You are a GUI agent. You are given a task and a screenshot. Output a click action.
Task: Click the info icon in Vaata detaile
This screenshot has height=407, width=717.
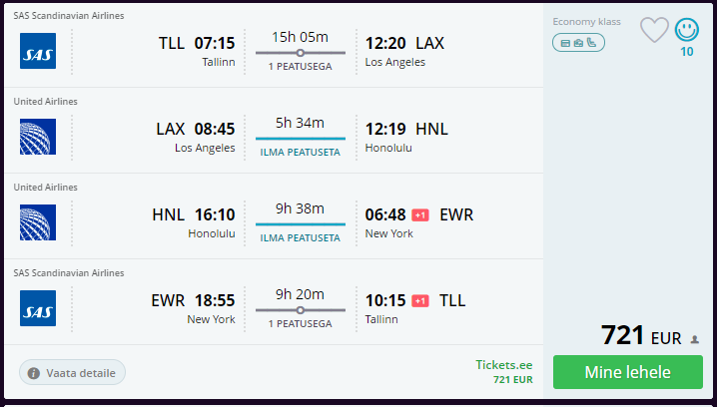tap(33, 373)
